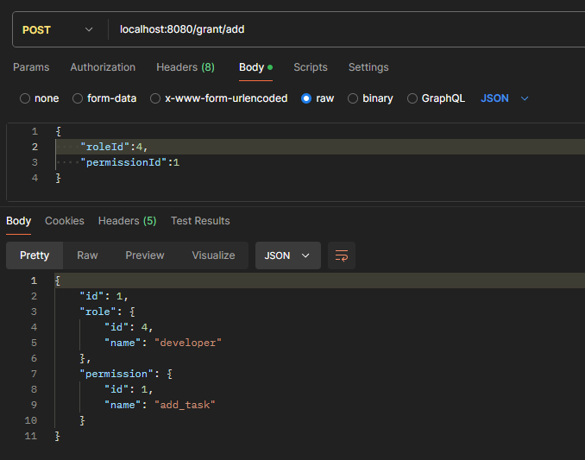Screen dimensions: 585x460
Task: Open the Test Results tab
Action: tap(200, 221)
